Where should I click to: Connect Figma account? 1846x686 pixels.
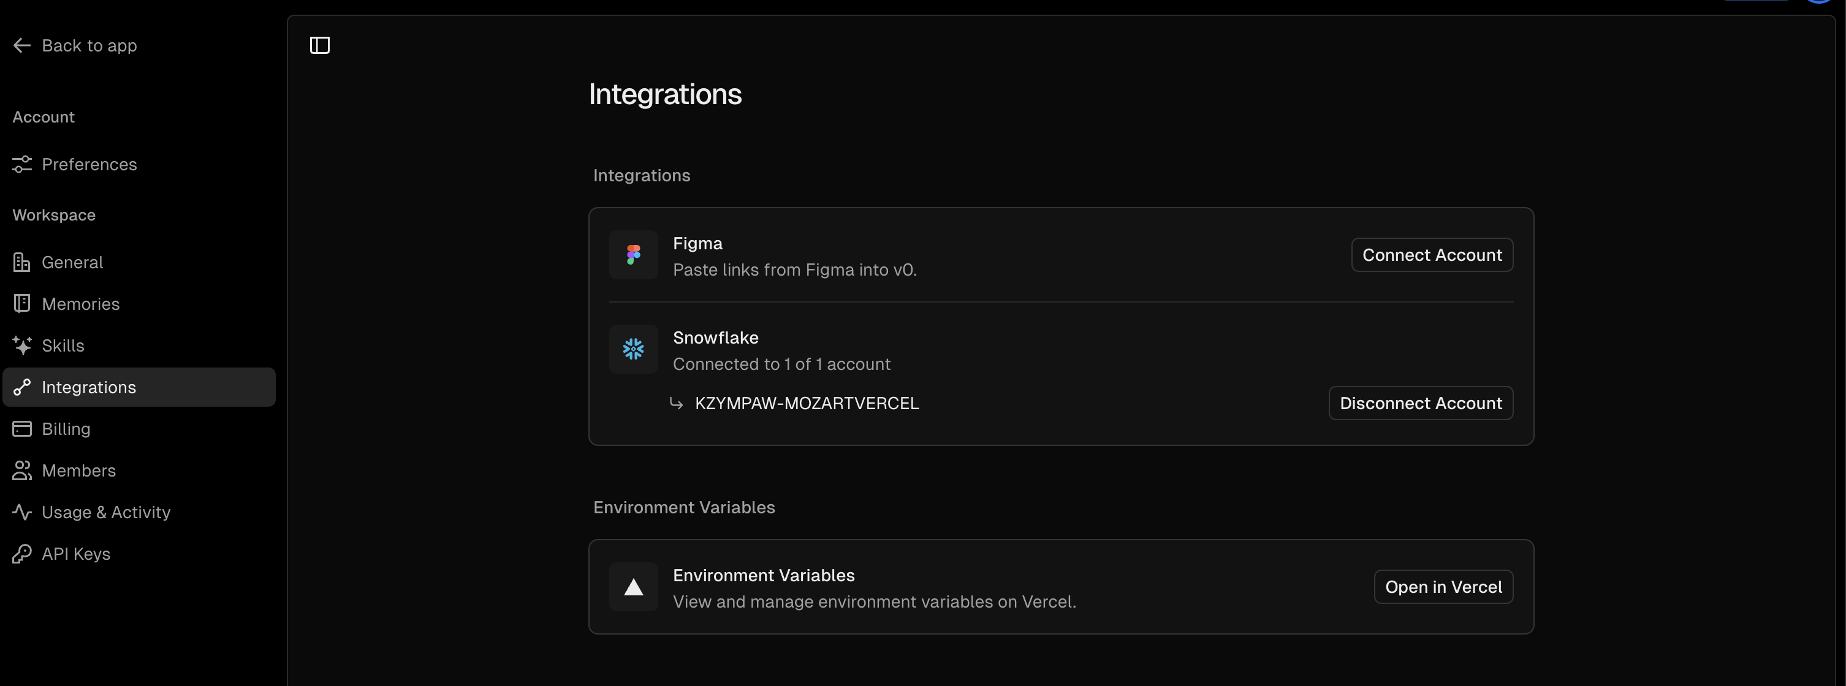pyautogui.click(x=1432, y=255)
